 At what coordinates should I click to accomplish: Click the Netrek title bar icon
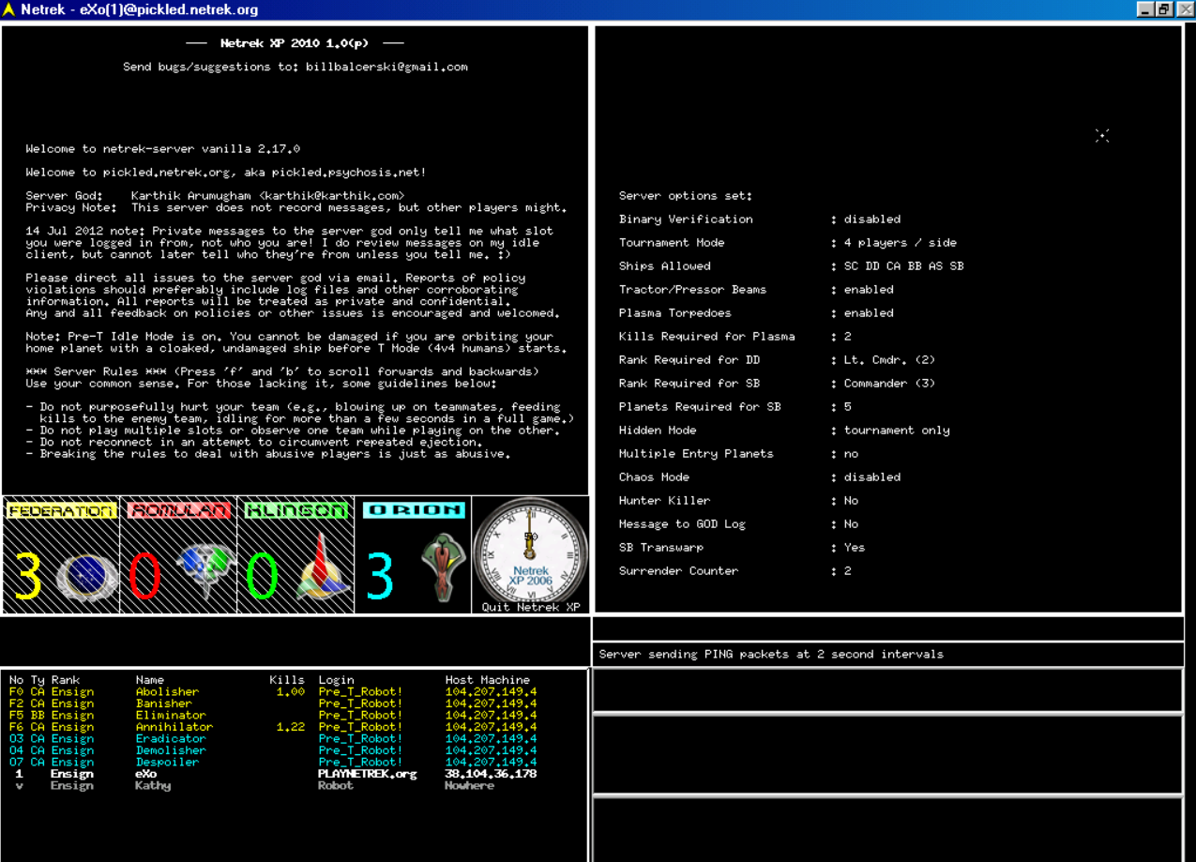click(9, 9)
